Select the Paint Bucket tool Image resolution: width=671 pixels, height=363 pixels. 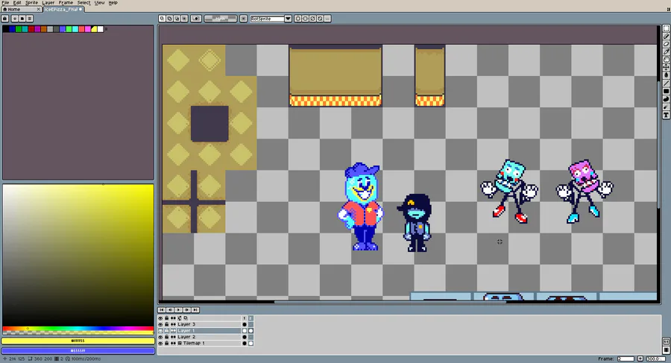(667, 75)
